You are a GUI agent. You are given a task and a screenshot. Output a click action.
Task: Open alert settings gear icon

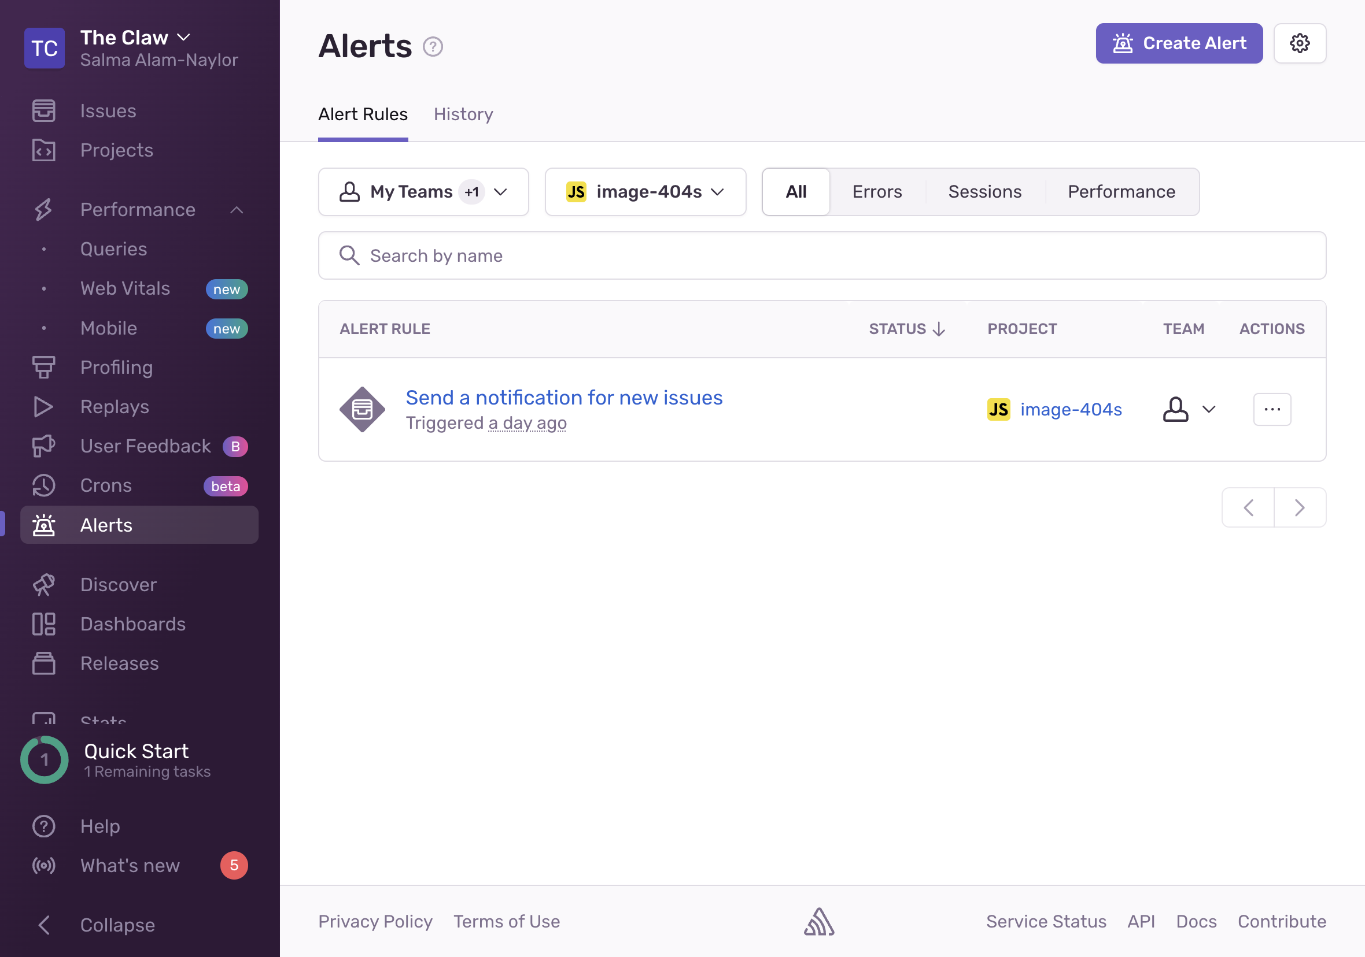point(1300,43)
